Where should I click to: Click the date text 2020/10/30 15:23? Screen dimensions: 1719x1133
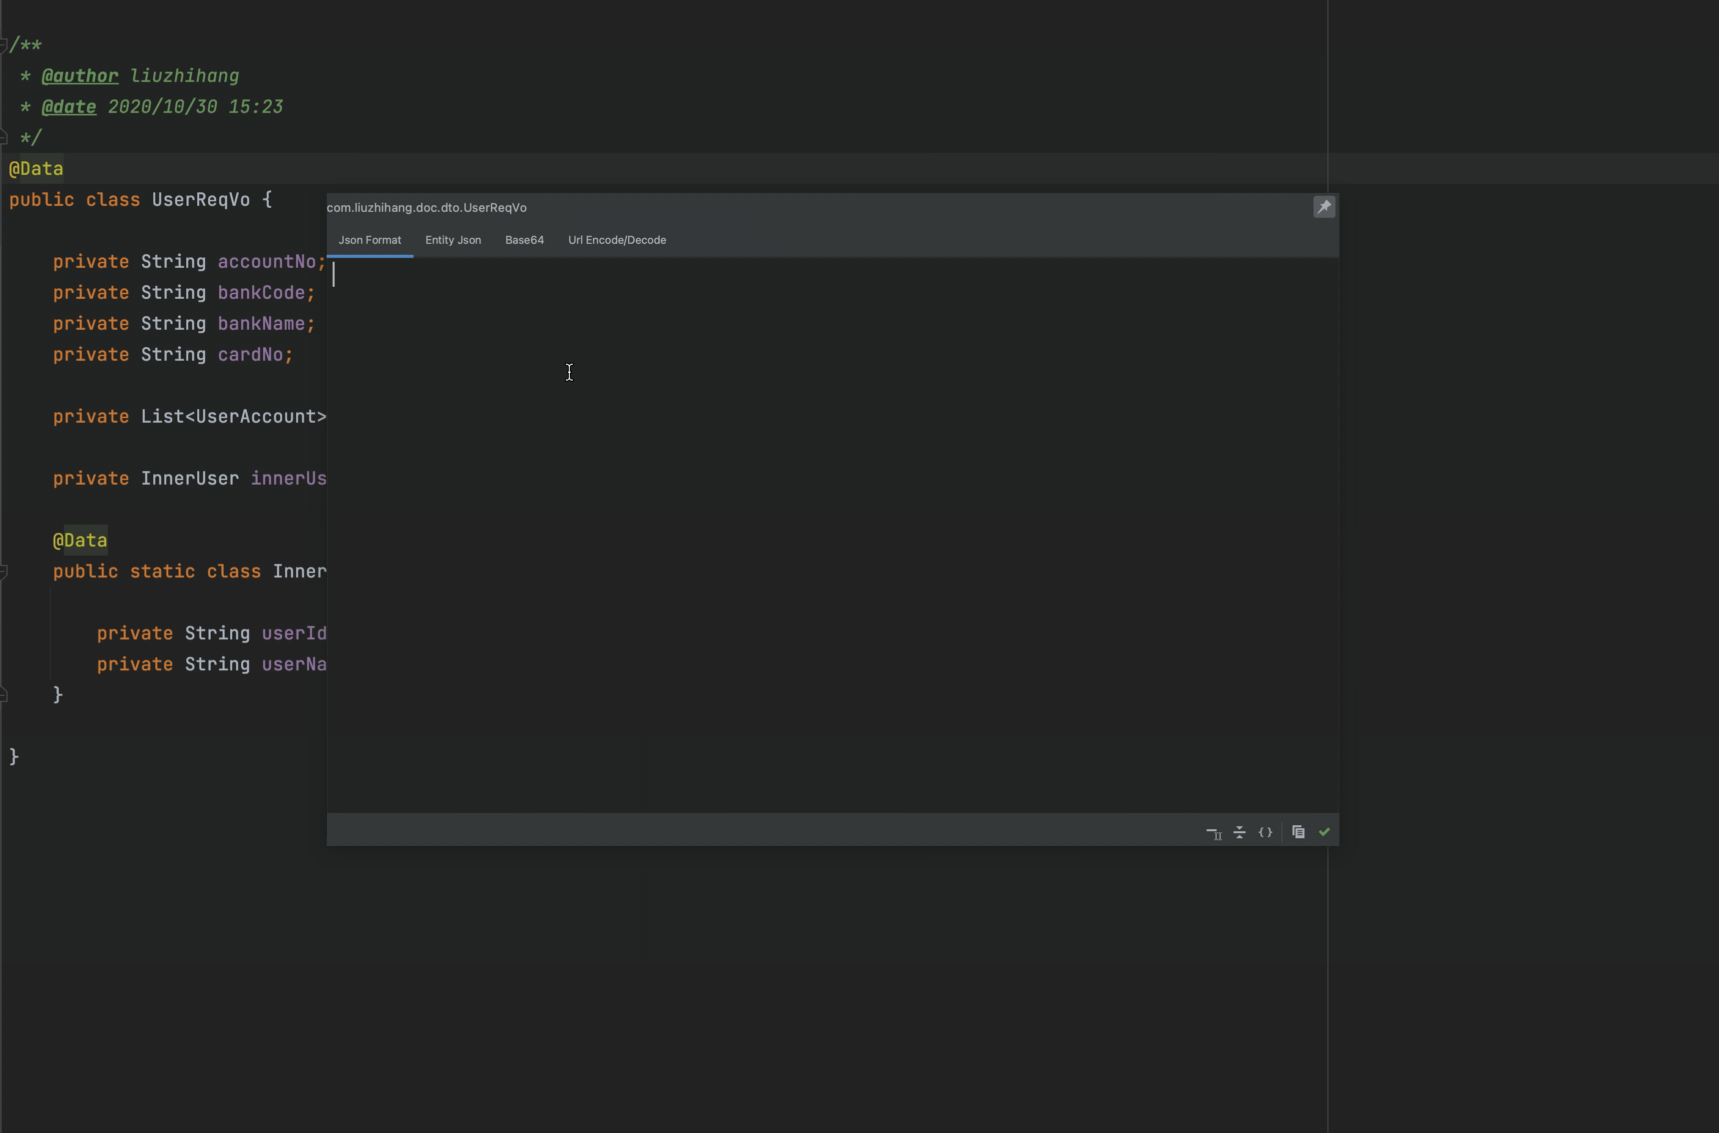tap(195, 107)
